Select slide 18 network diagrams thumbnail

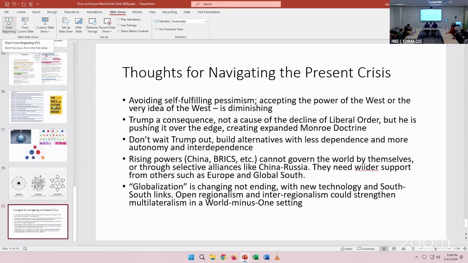tap(38, 183)
